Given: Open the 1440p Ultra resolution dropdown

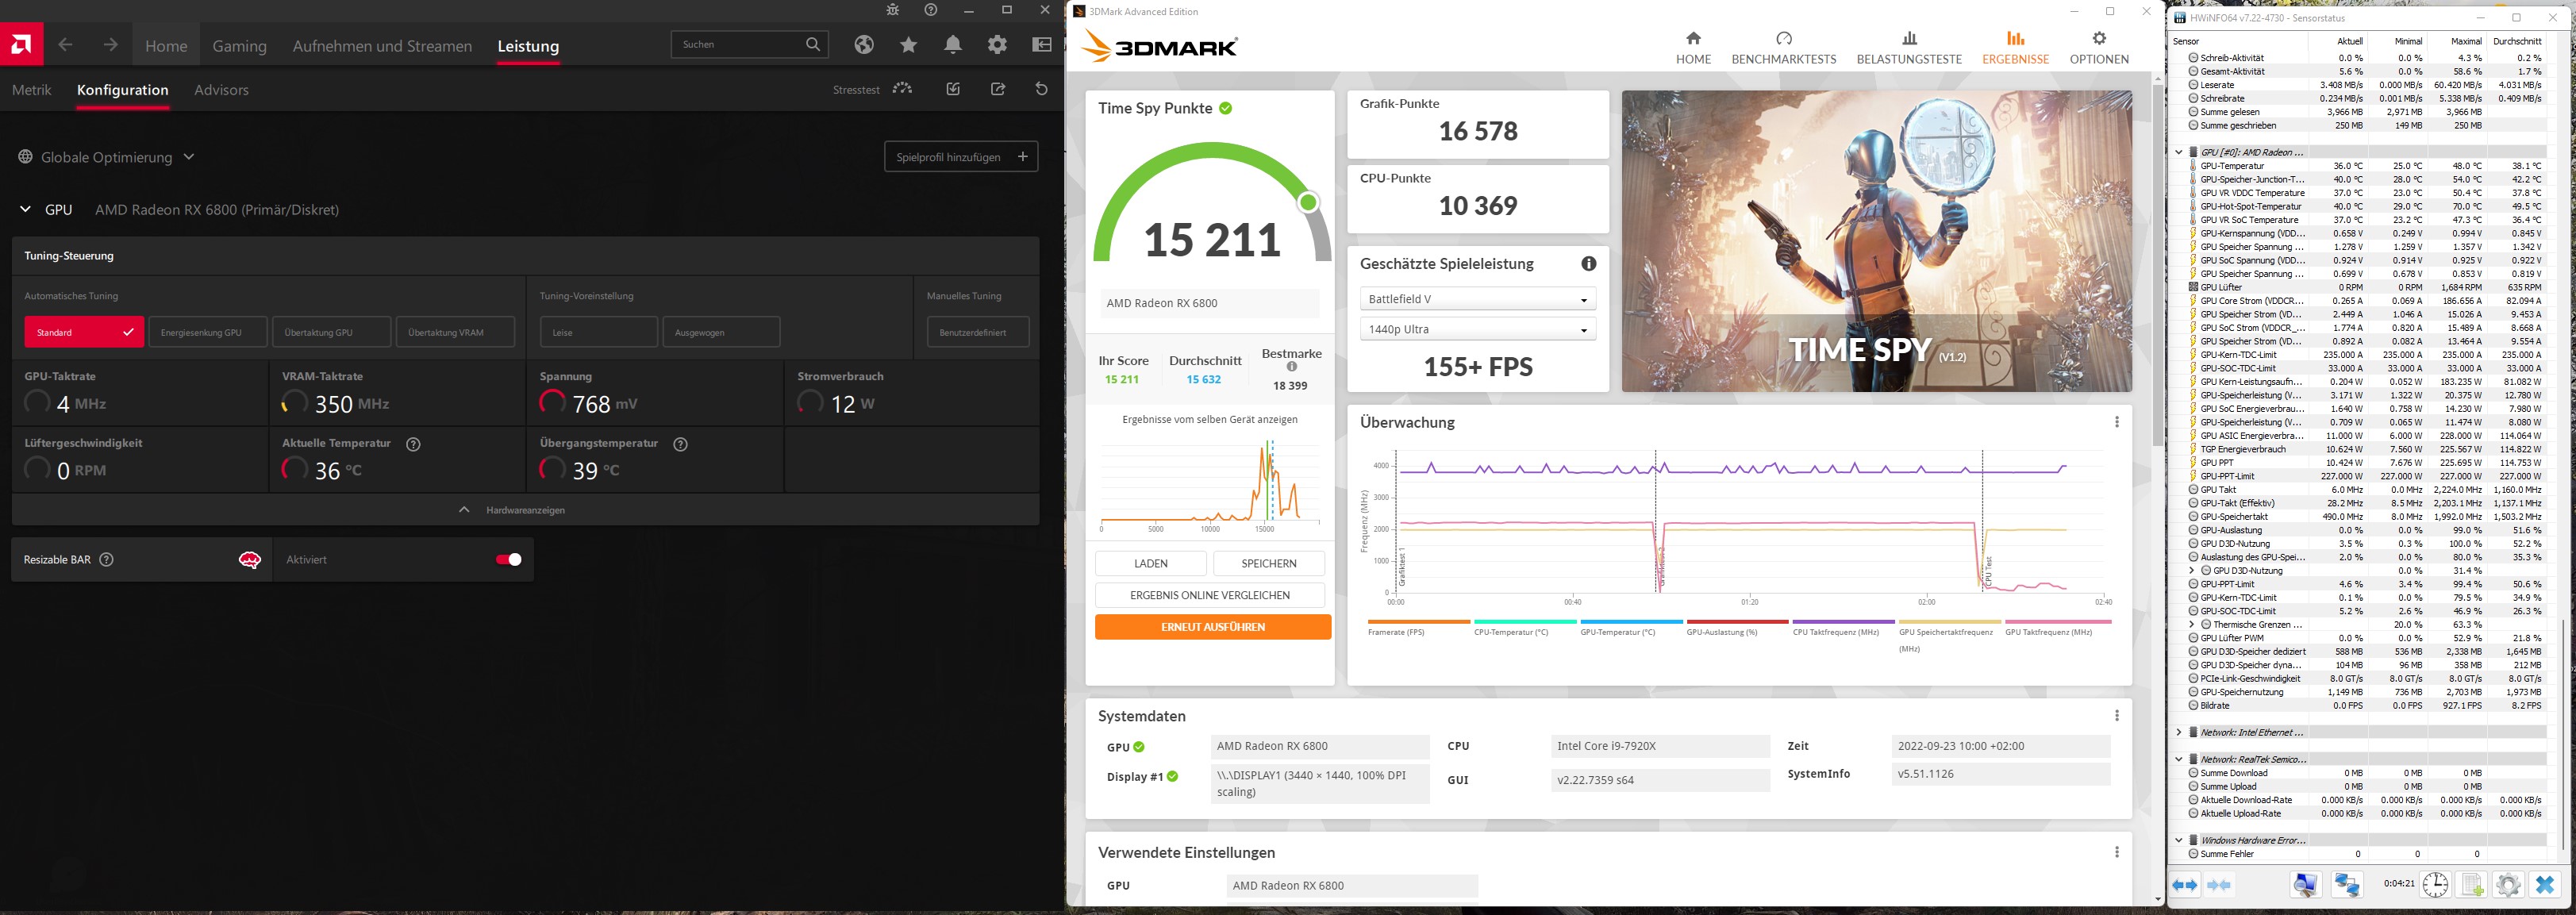Looking at the screenshot, I should [1477, 329].
